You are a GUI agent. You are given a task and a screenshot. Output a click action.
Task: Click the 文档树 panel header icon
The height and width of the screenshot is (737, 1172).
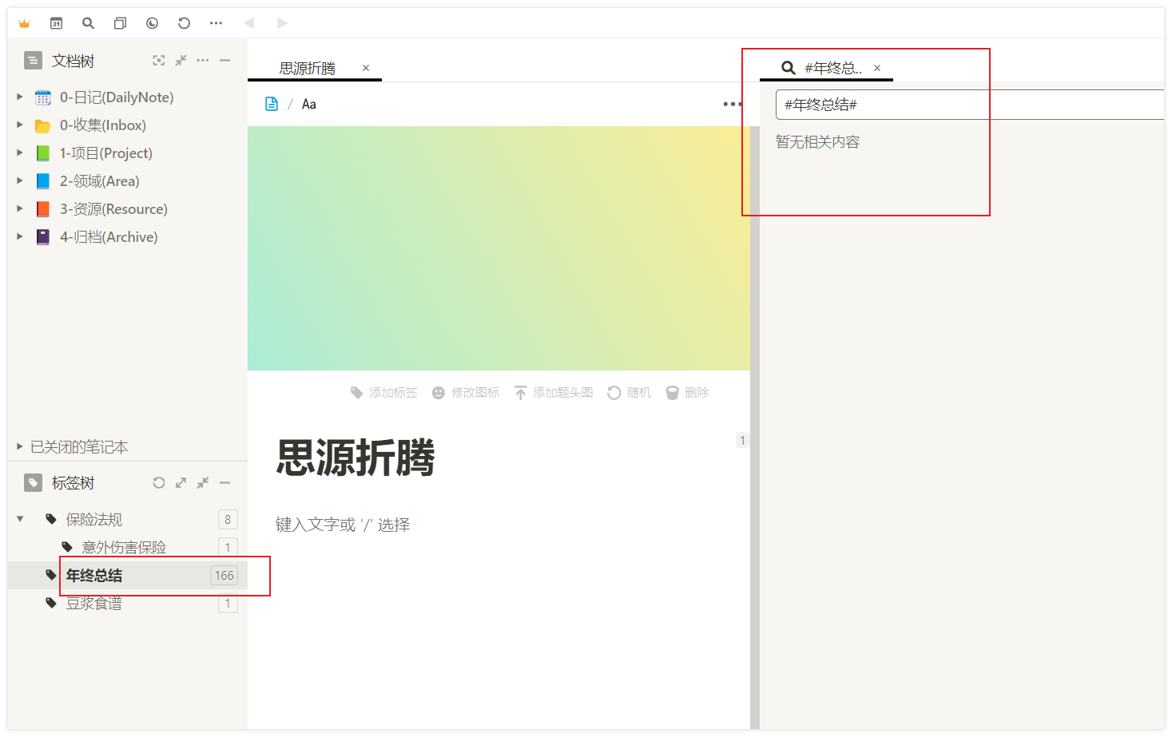(33, 61)
